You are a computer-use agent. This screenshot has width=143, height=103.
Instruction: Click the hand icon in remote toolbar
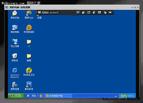tap(105, 13)
